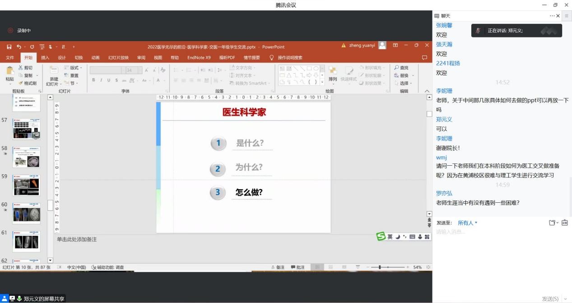Select slide 59 thumbnail in slide panel
This screenshot has height=303, width=572.
tap(26, 185)
